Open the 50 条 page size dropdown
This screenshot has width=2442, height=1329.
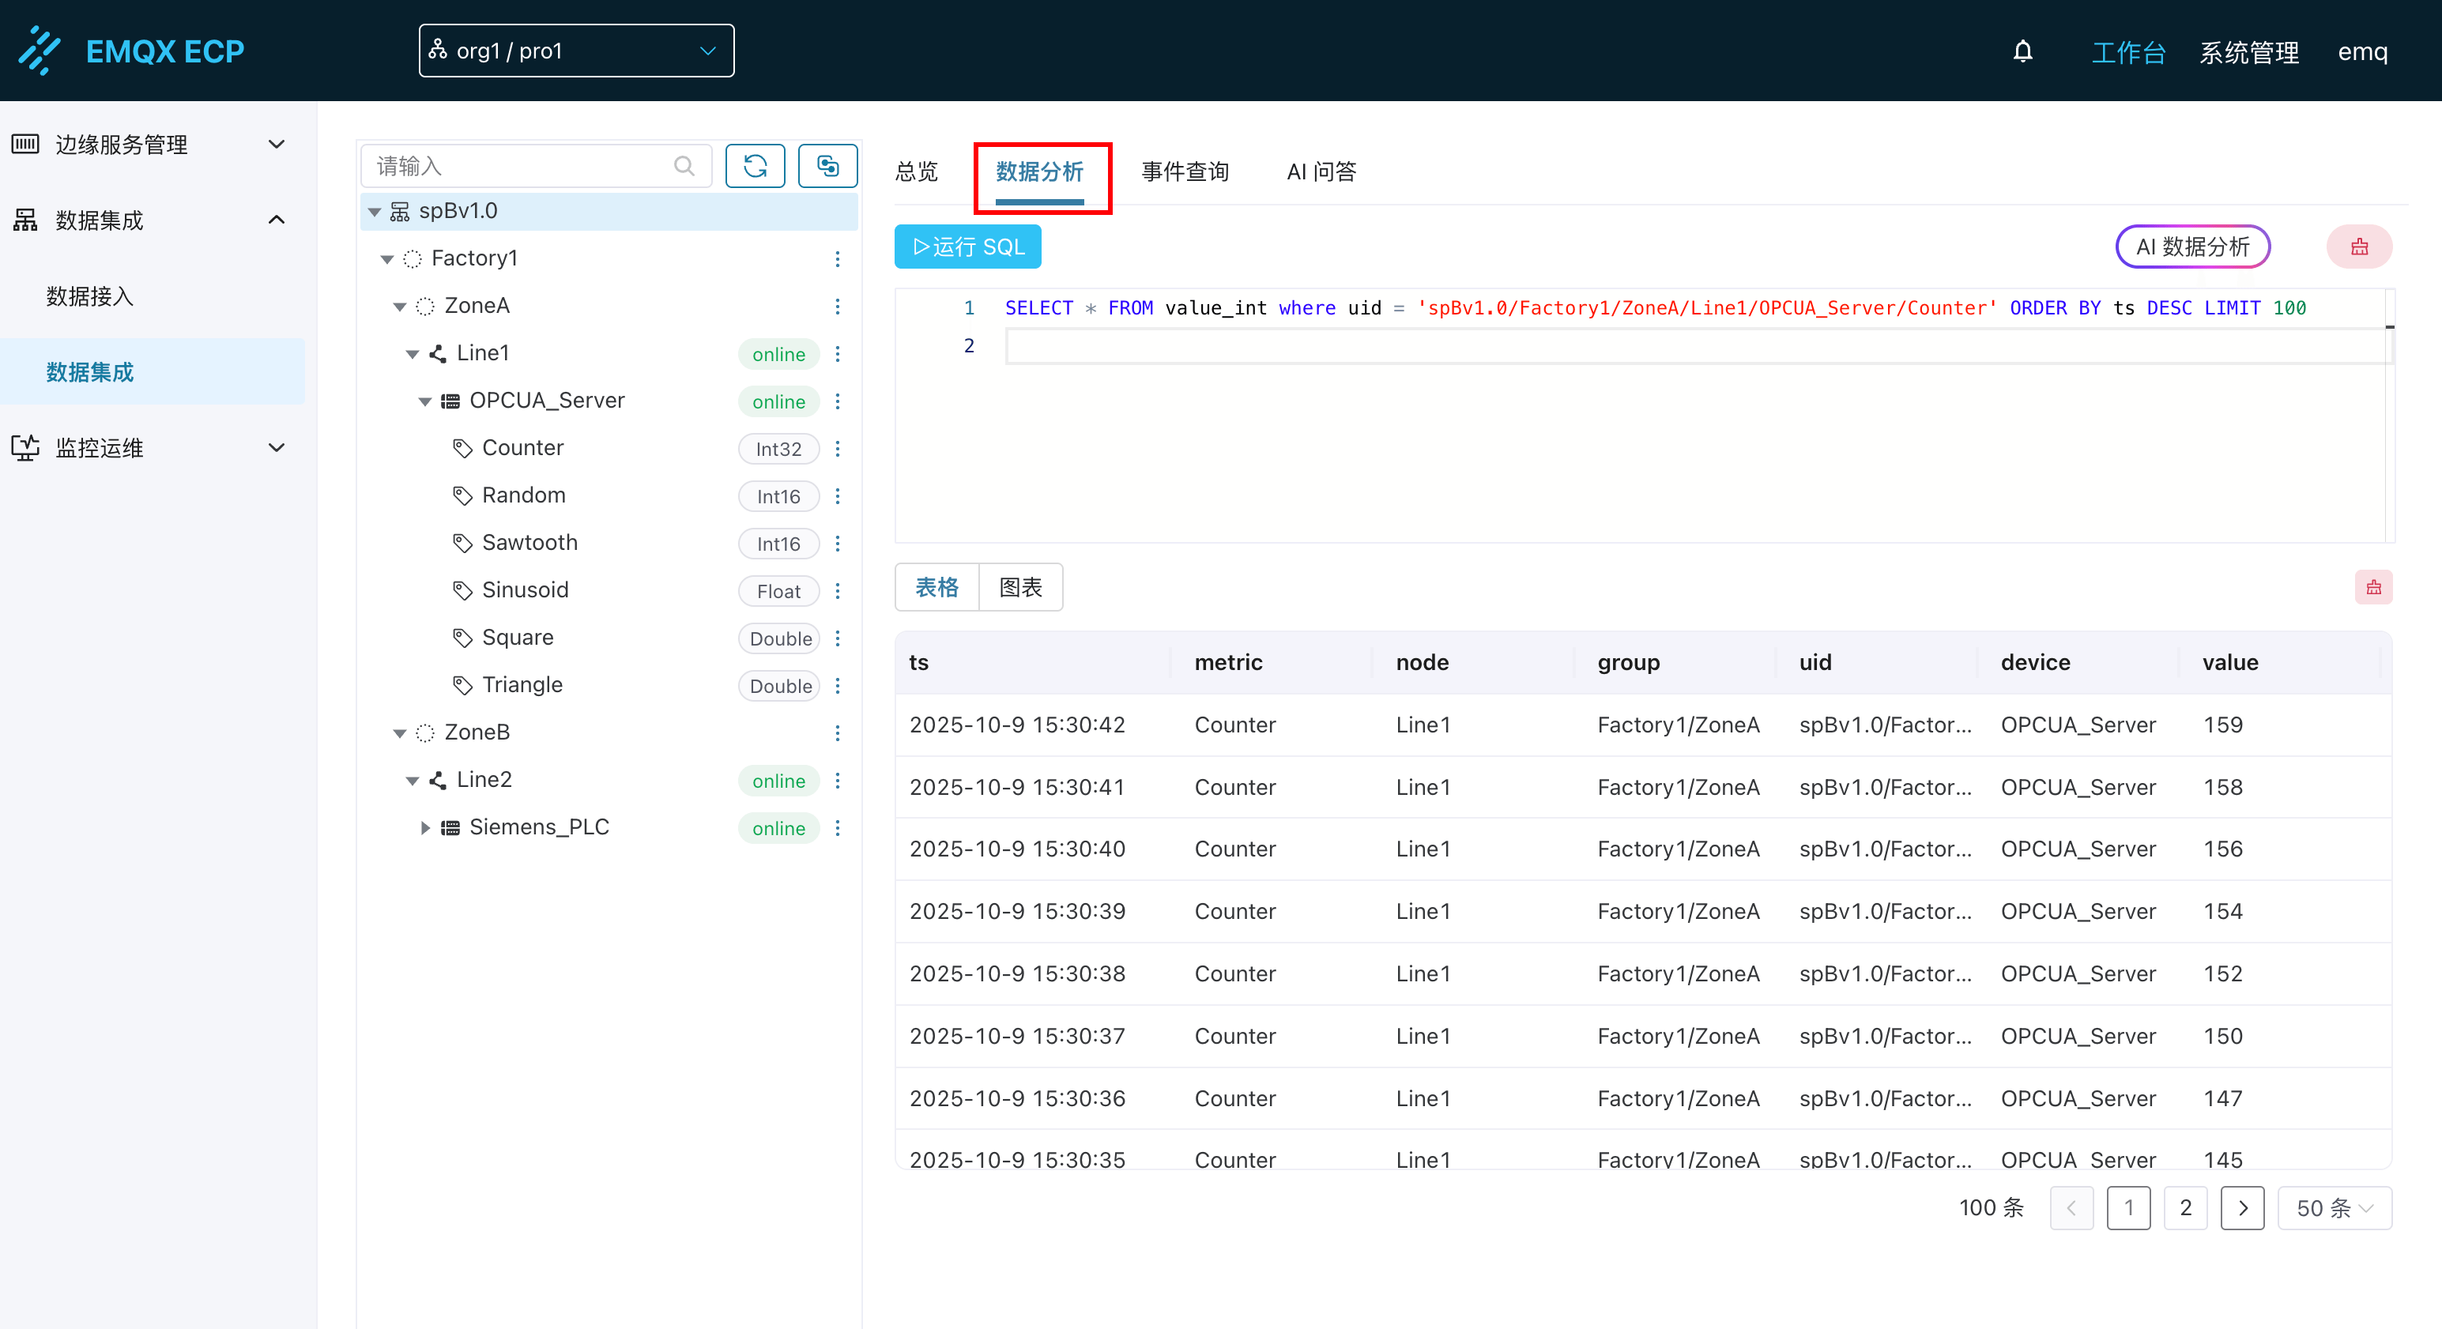(x=2333, y=1207)
